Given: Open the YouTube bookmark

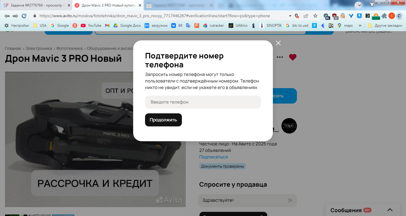Looking at the screenshot, I should coord(91,26).
